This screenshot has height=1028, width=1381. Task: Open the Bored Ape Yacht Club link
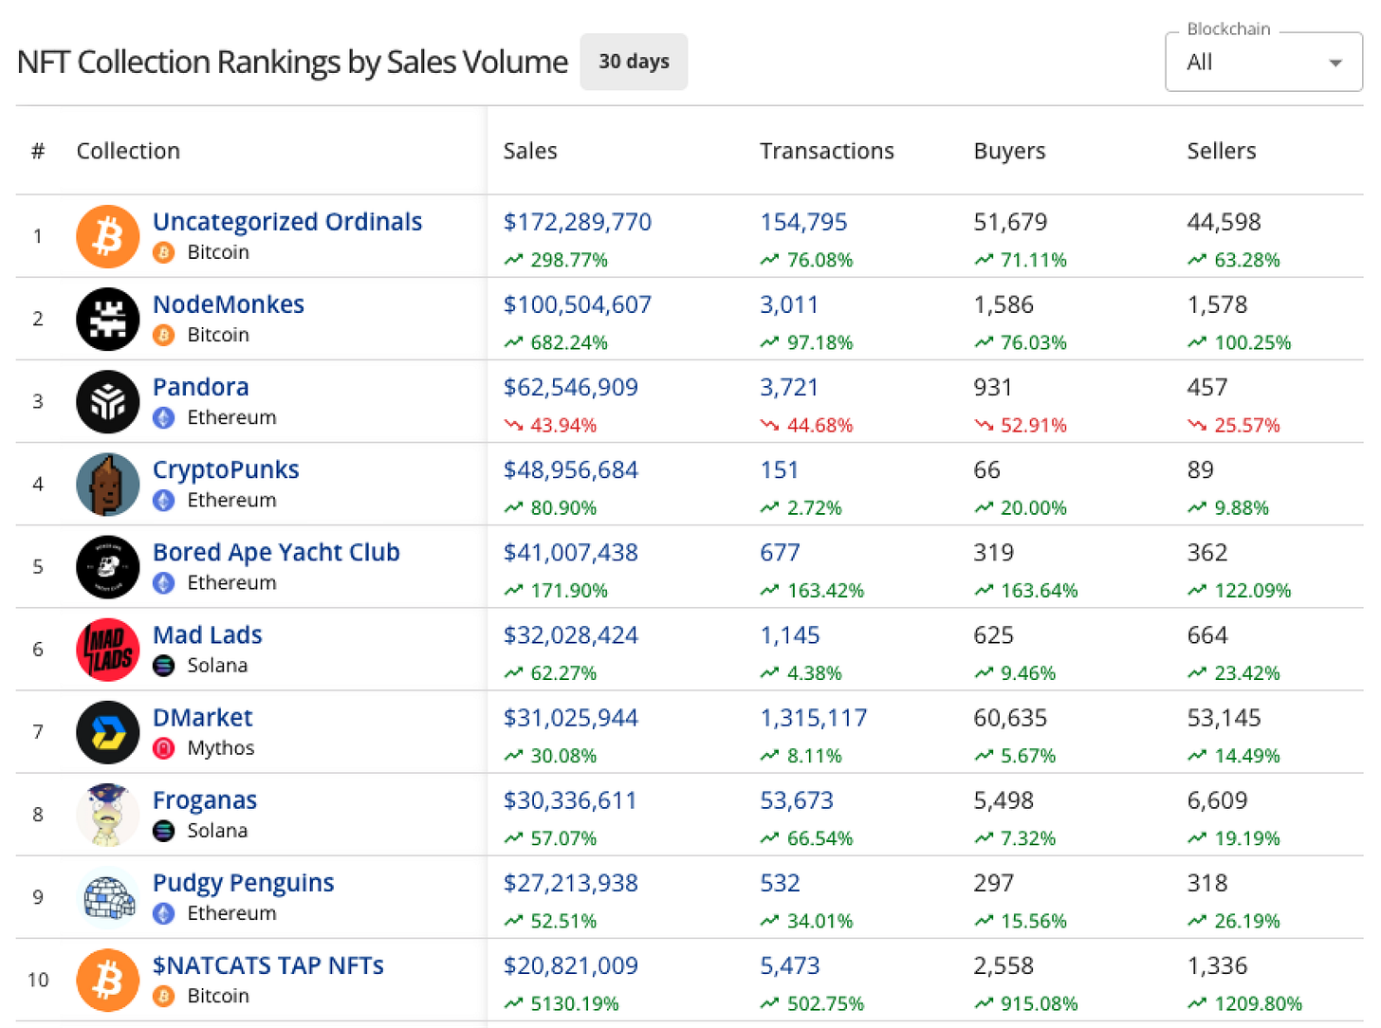click(x=276, y=552)
